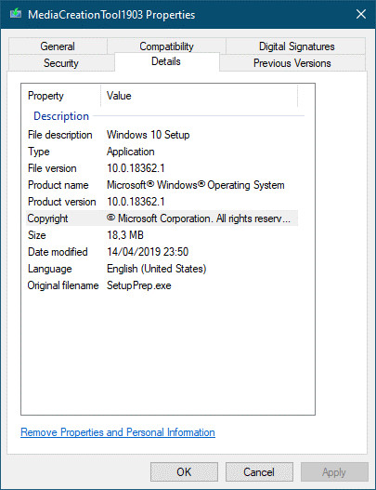
Task: Click the MediaCreationTool title bar icon
Action: 16,14
